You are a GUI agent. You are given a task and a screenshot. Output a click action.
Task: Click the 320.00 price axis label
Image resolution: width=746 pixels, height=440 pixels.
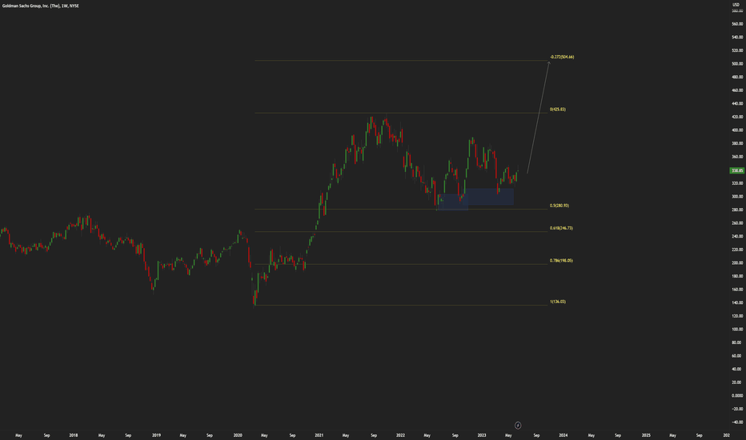[737, 183]
